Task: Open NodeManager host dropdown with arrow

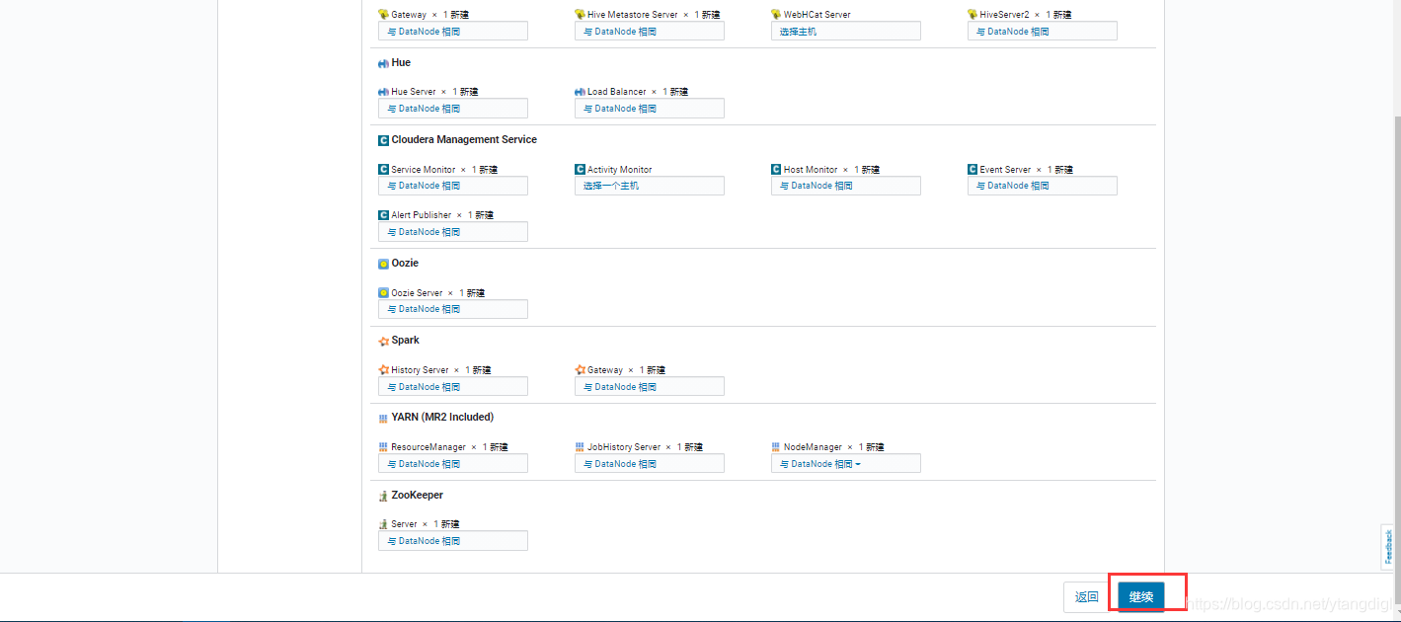Action: 846,464
